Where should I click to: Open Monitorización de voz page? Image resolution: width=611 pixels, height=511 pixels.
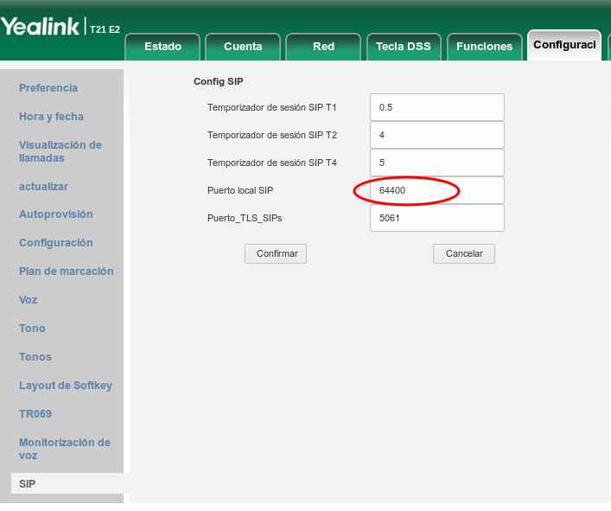coord(64,449)
